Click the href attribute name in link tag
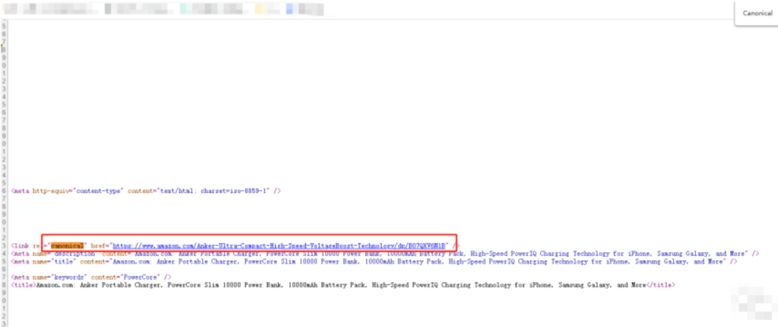The image size is (778, 327). click(97, 245)
